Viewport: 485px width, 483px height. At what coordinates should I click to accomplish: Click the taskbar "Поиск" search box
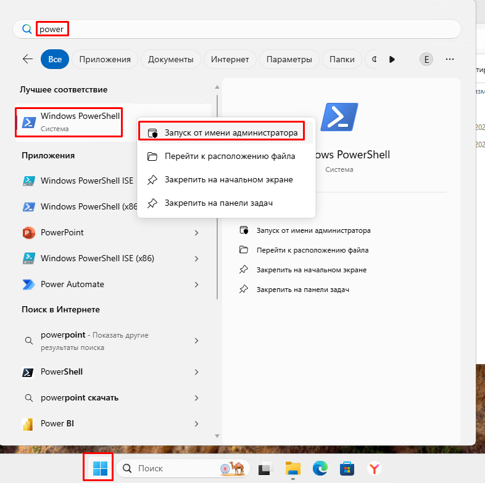click(x=183, y=468)
